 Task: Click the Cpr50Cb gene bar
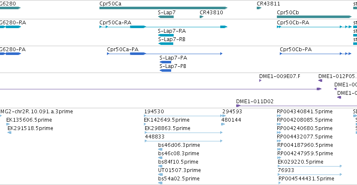pyautogui.click(x=315, y=17)
